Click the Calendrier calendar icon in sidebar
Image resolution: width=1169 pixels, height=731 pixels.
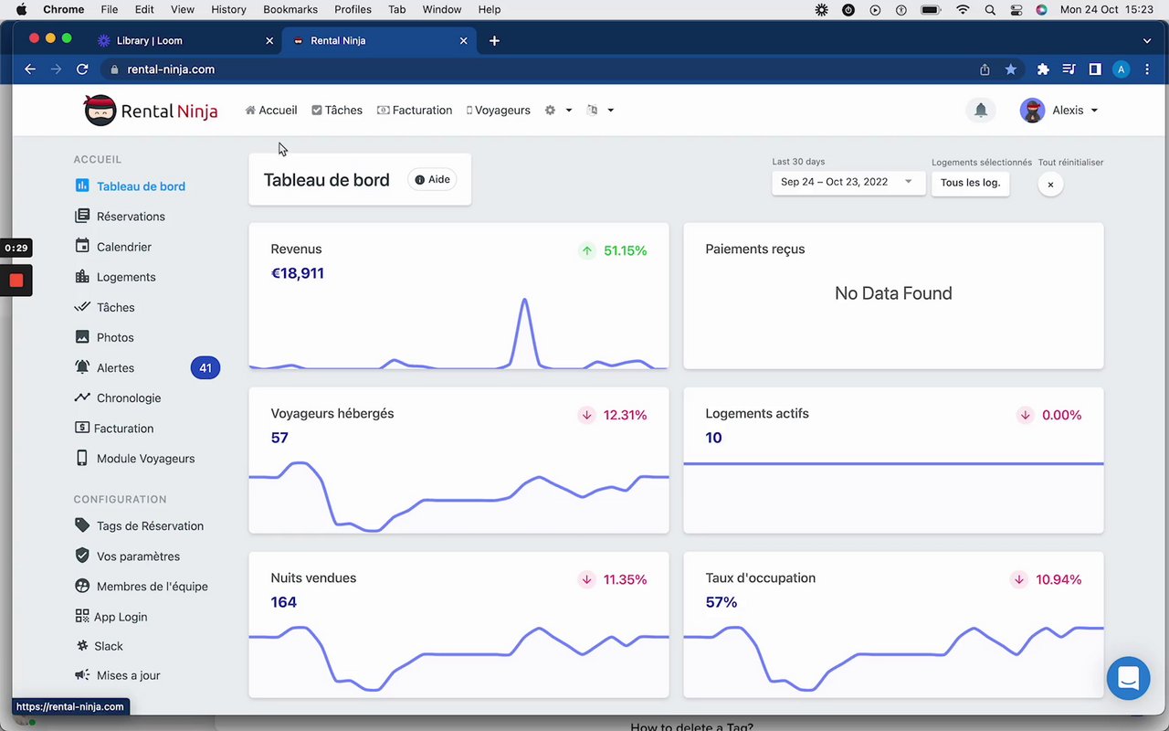(82, 247)
